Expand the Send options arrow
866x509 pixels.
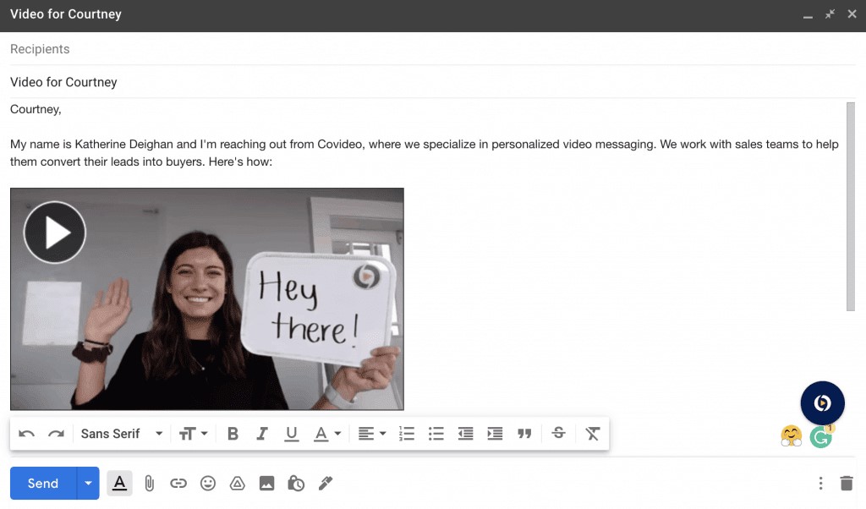click(88, 483)
